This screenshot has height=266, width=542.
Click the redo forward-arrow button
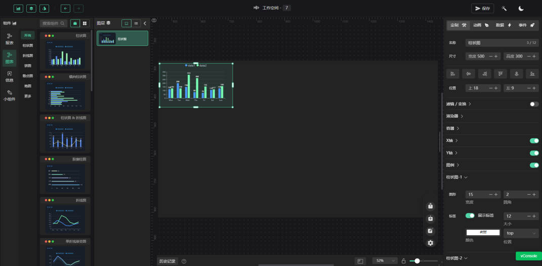point(78,8)
